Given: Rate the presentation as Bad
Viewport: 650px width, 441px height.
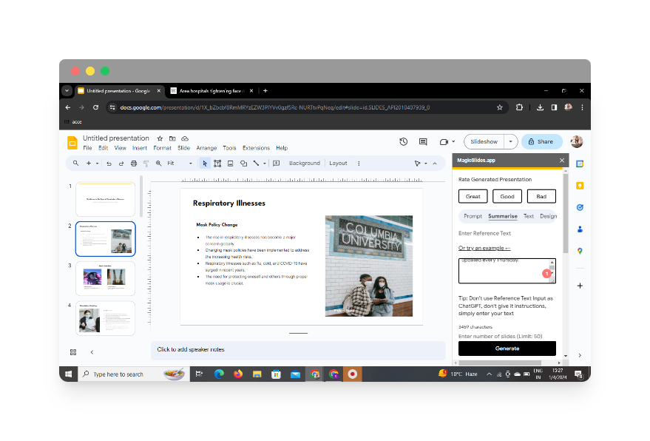Looking at the screenshot, I should tap(541, 197).
